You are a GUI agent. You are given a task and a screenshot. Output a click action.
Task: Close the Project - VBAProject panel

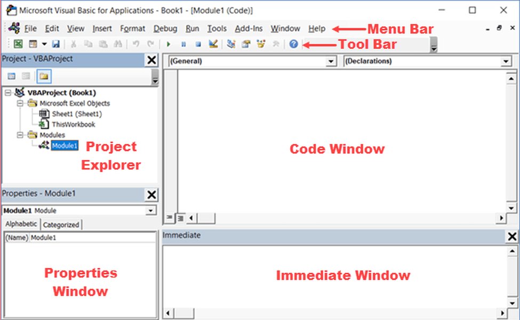coord(151,60)
